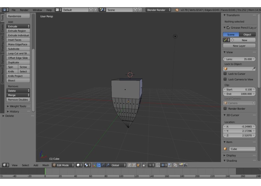This screenshot has height=186, width=261.
Task: Open the Render menu
Action: pos(24,10)
